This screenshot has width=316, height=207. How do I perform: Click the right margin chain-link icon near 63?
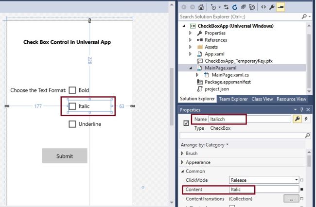point(133,106)
